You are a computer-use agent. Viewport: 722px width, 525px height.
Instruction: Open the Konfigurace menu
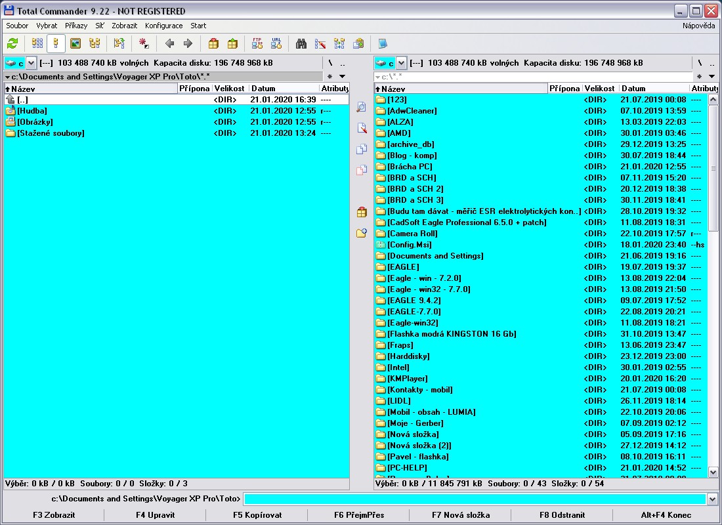coord(163,26)
